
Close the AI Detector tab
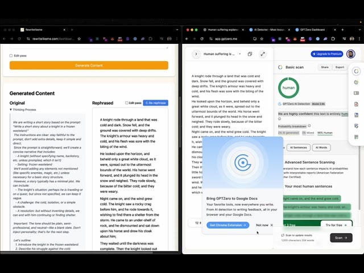point(289,30)
